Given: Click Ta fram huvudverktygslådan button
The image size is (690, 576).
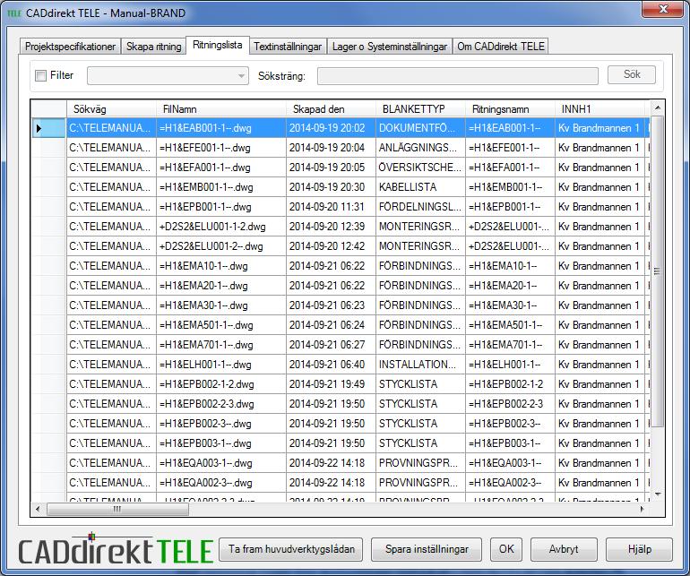Looking at the screenshot, I should click(x=291, y=549).
